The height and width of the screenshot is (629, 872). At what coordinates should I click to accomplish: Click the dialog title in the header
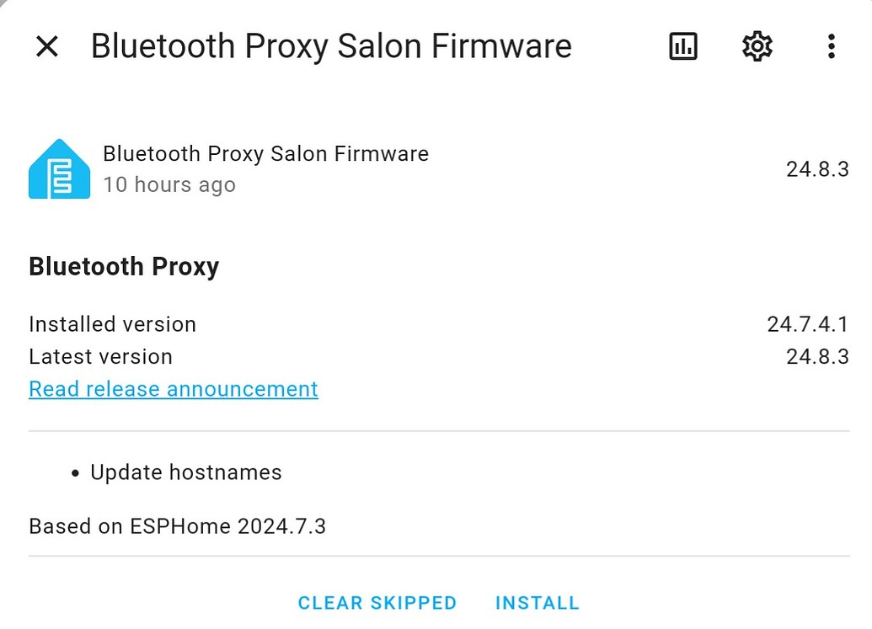331,46
